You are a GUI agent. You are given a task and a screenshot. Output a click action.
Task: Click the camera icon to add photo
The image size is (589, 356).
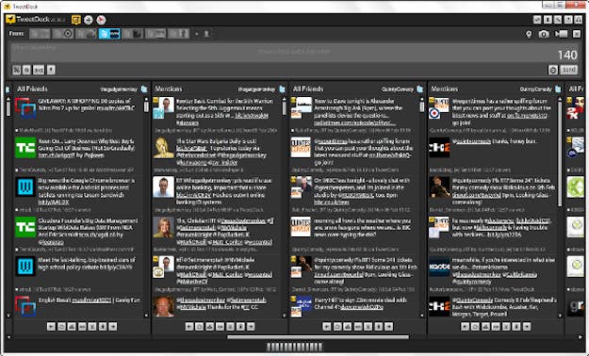tap(543, 34)
